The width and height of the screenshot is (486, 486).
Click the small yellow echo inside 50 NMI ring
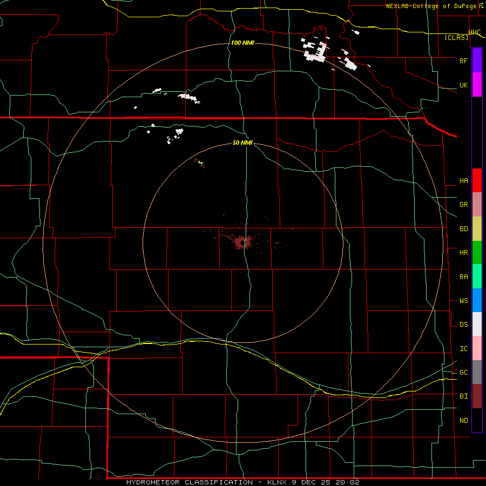[x=200, y=163]
